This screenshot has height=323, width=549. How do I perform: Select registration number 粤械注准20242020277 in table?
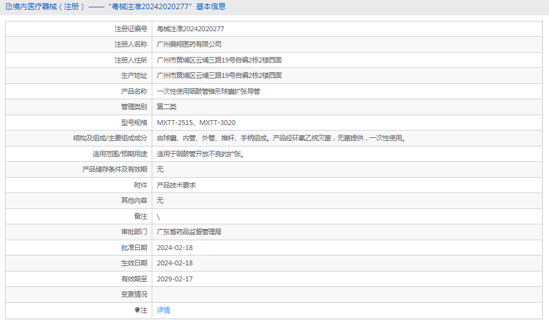(x=190, y=29)
